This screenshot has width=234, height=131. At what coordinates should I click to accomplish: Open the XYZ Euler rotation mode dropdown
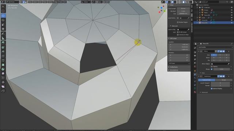(x=179, y=63)
